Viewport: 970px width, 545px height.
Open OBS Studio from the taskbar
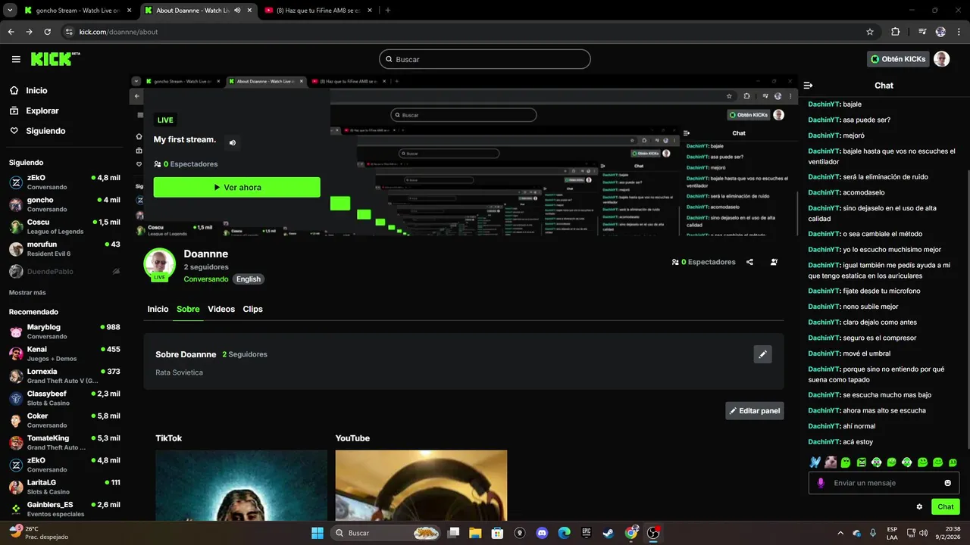(x=653, y=533)
